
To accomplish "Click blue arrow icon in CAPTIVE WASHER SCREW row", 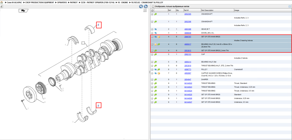I will click(156, 73).
